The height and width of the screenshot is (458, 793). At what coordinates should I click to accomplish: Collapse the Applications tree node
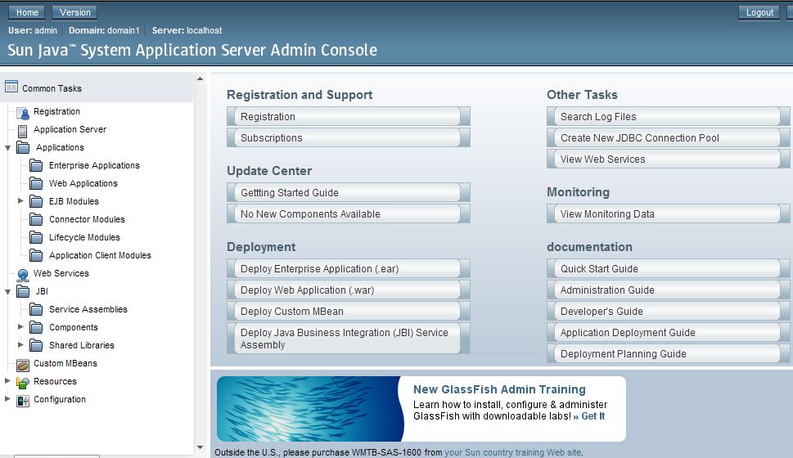click(7, 148)
